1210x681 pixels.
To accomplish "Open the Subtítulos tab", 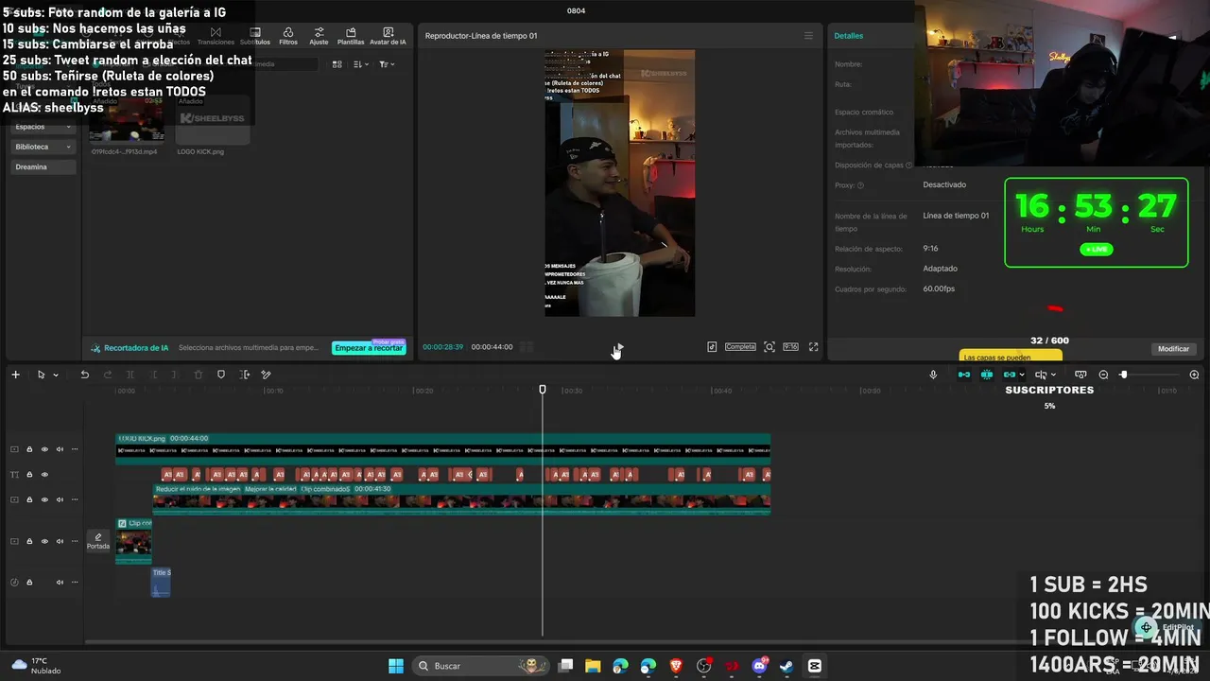I will point(255,36).
